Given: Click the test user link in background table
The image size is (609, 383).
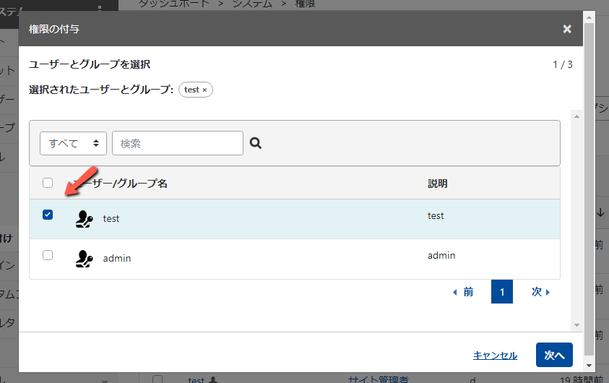Looking at the screenshot, I should [x=196, y=380].
